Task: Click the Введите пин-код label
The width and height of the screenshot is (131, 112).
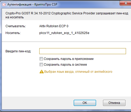Action: [x=18, y=51]
